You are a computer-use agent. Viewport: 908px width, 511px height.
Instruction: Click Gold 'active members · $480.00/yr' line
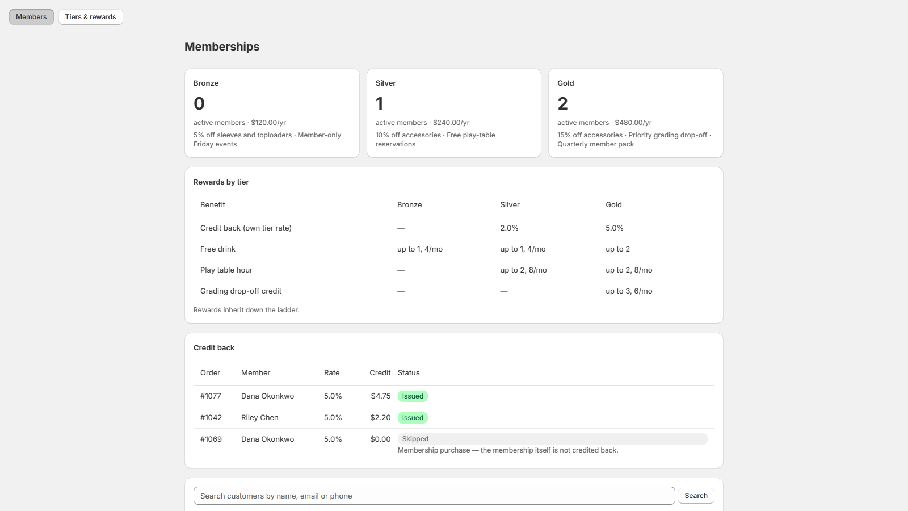[x=604, y=123]
